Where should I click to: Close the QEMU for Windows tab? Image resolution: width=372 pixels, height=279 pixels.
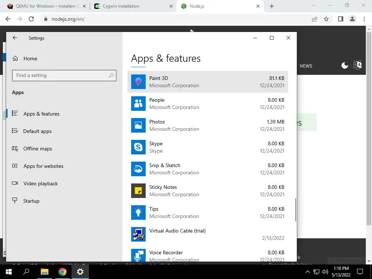coord(84,6)
